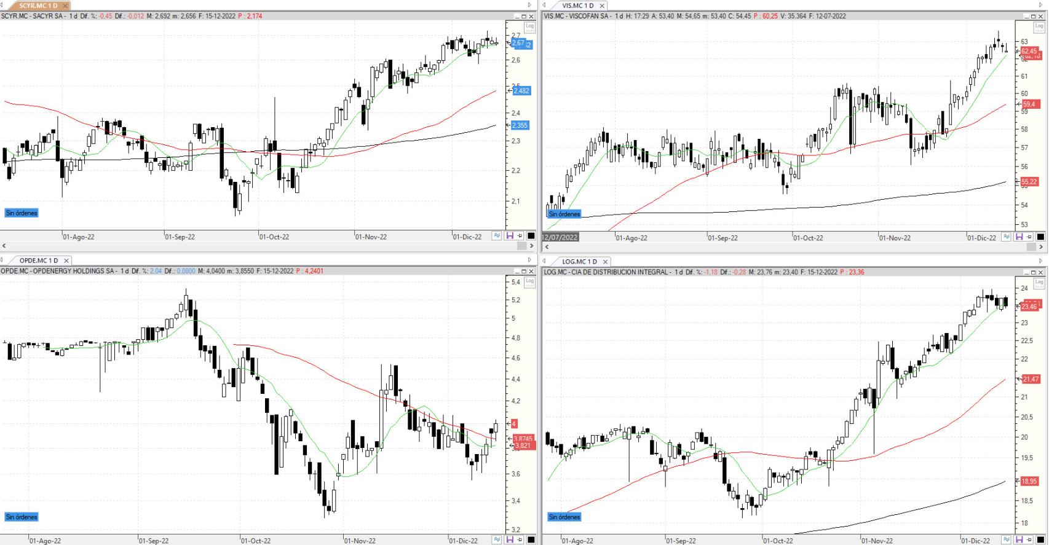Open black color square in LOG.MC chart
Screen dimensions: 1049x545
click(1040, 539)
